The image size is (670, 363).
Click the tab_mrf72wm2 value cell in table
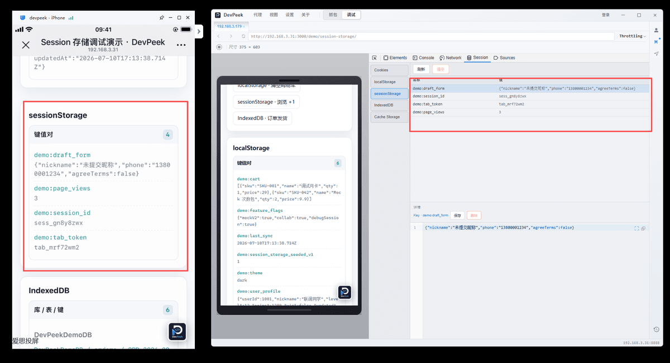(x=513, y=104)
